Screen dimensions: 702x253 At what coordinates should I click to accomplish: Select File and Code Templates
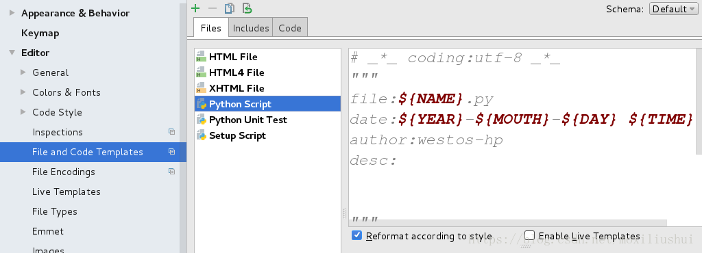pyautogui.click(x=93, y=152)
